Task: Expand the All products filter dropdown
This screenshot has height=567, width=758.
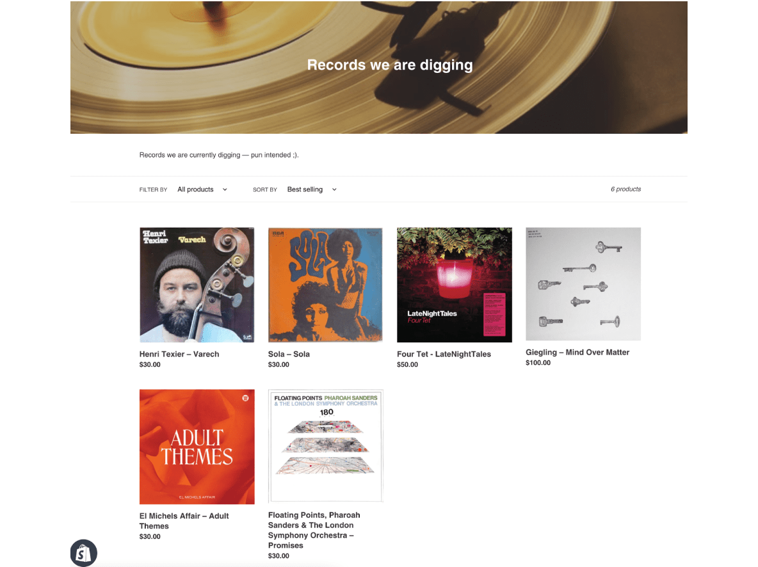Action: (x=202, y=189)
